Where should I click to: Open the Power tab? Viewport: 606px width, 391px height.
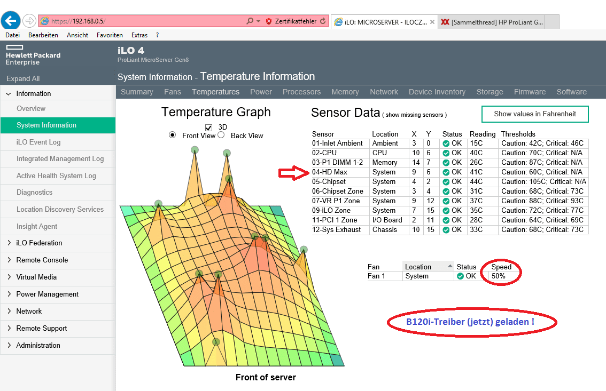261,92
